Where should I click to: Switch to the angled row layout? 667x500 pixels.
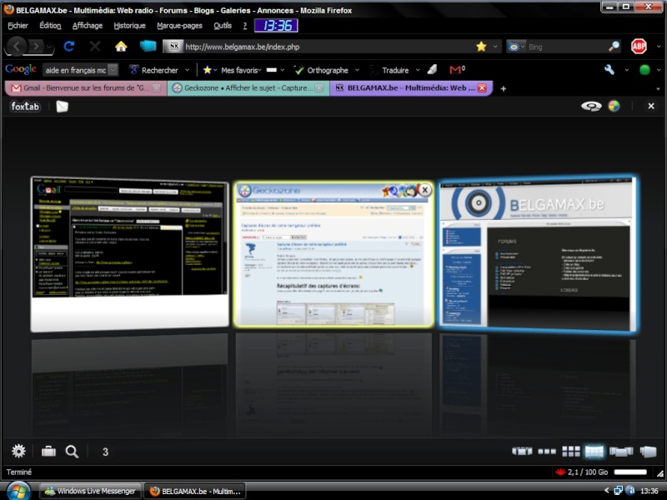(621, 451)
